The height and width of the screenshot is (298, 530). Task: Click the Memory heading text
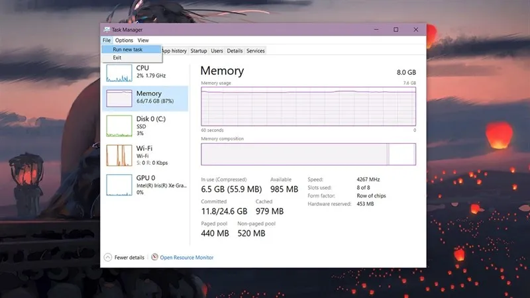(x=222, y=71)
